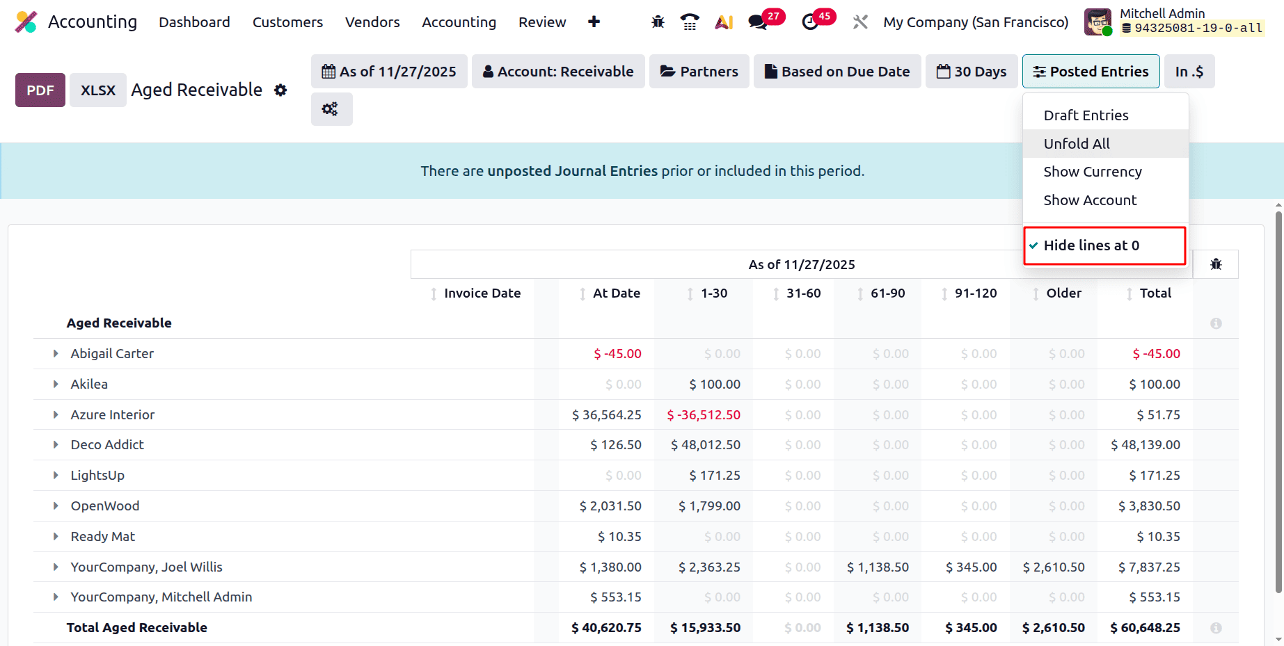Viewport: 1284px width, 646px height.
Task: Click the gear icon beside Aged Receivable title
Action: pos(280,90)
